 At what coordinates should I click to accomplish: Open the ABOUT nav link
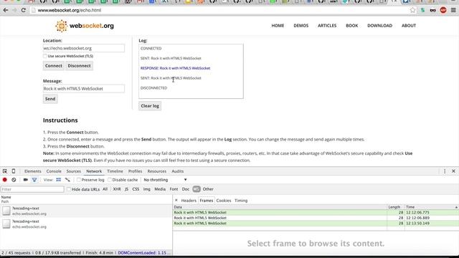(x=409, y=26)
